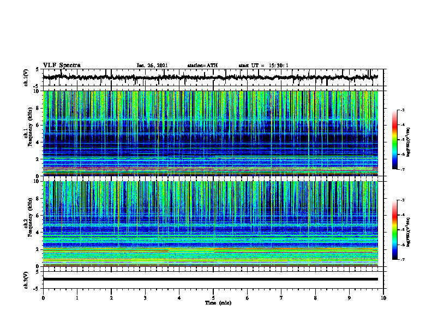Click the "10" kHz tick on ch.2 frequency axis
Viewport: 432px width, 334px height.
point(37,181)
